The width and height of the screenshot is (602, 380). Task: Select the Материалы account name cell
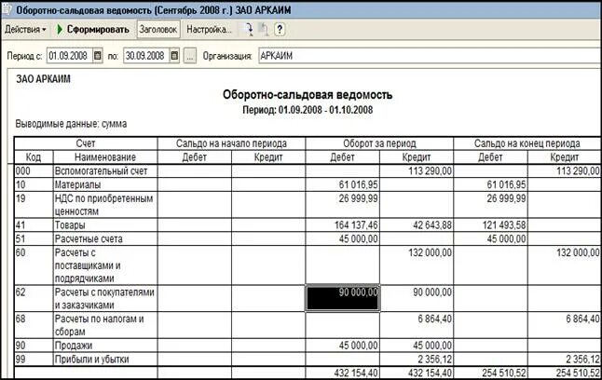point(104,184)
